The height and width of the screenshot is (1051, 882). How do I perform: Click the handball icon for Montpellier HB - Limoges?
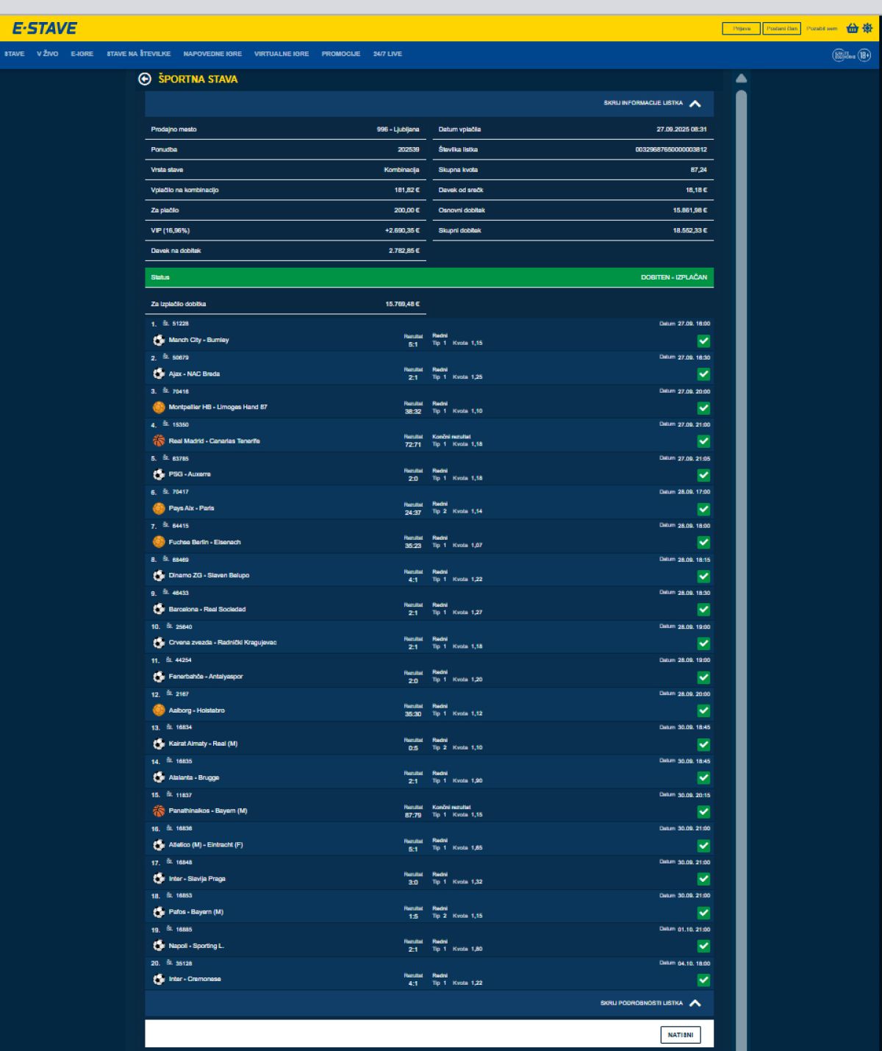159,407
